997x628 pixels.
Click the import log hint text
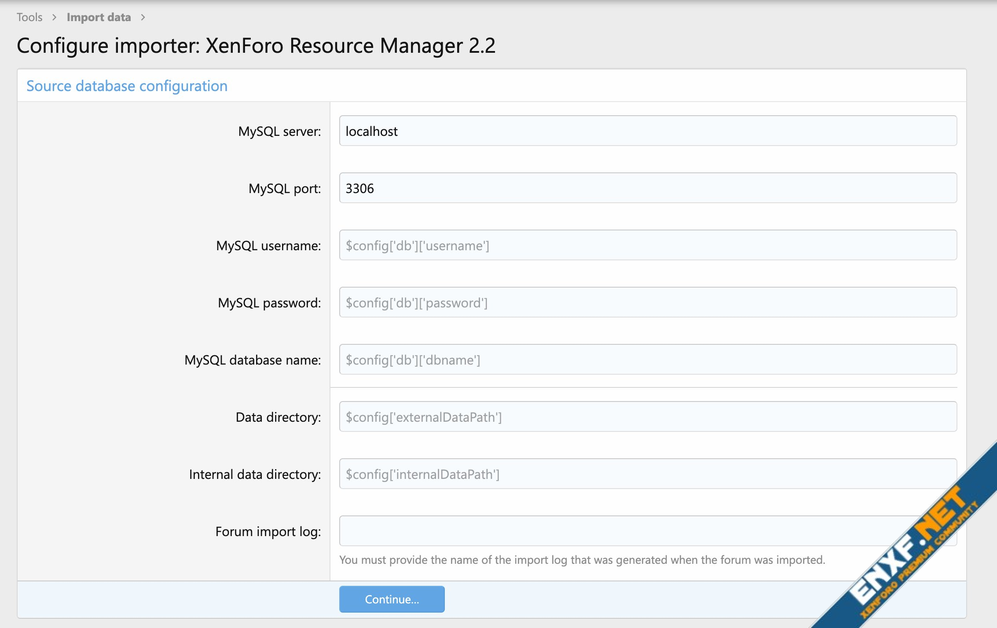click(x=582, y=560)
